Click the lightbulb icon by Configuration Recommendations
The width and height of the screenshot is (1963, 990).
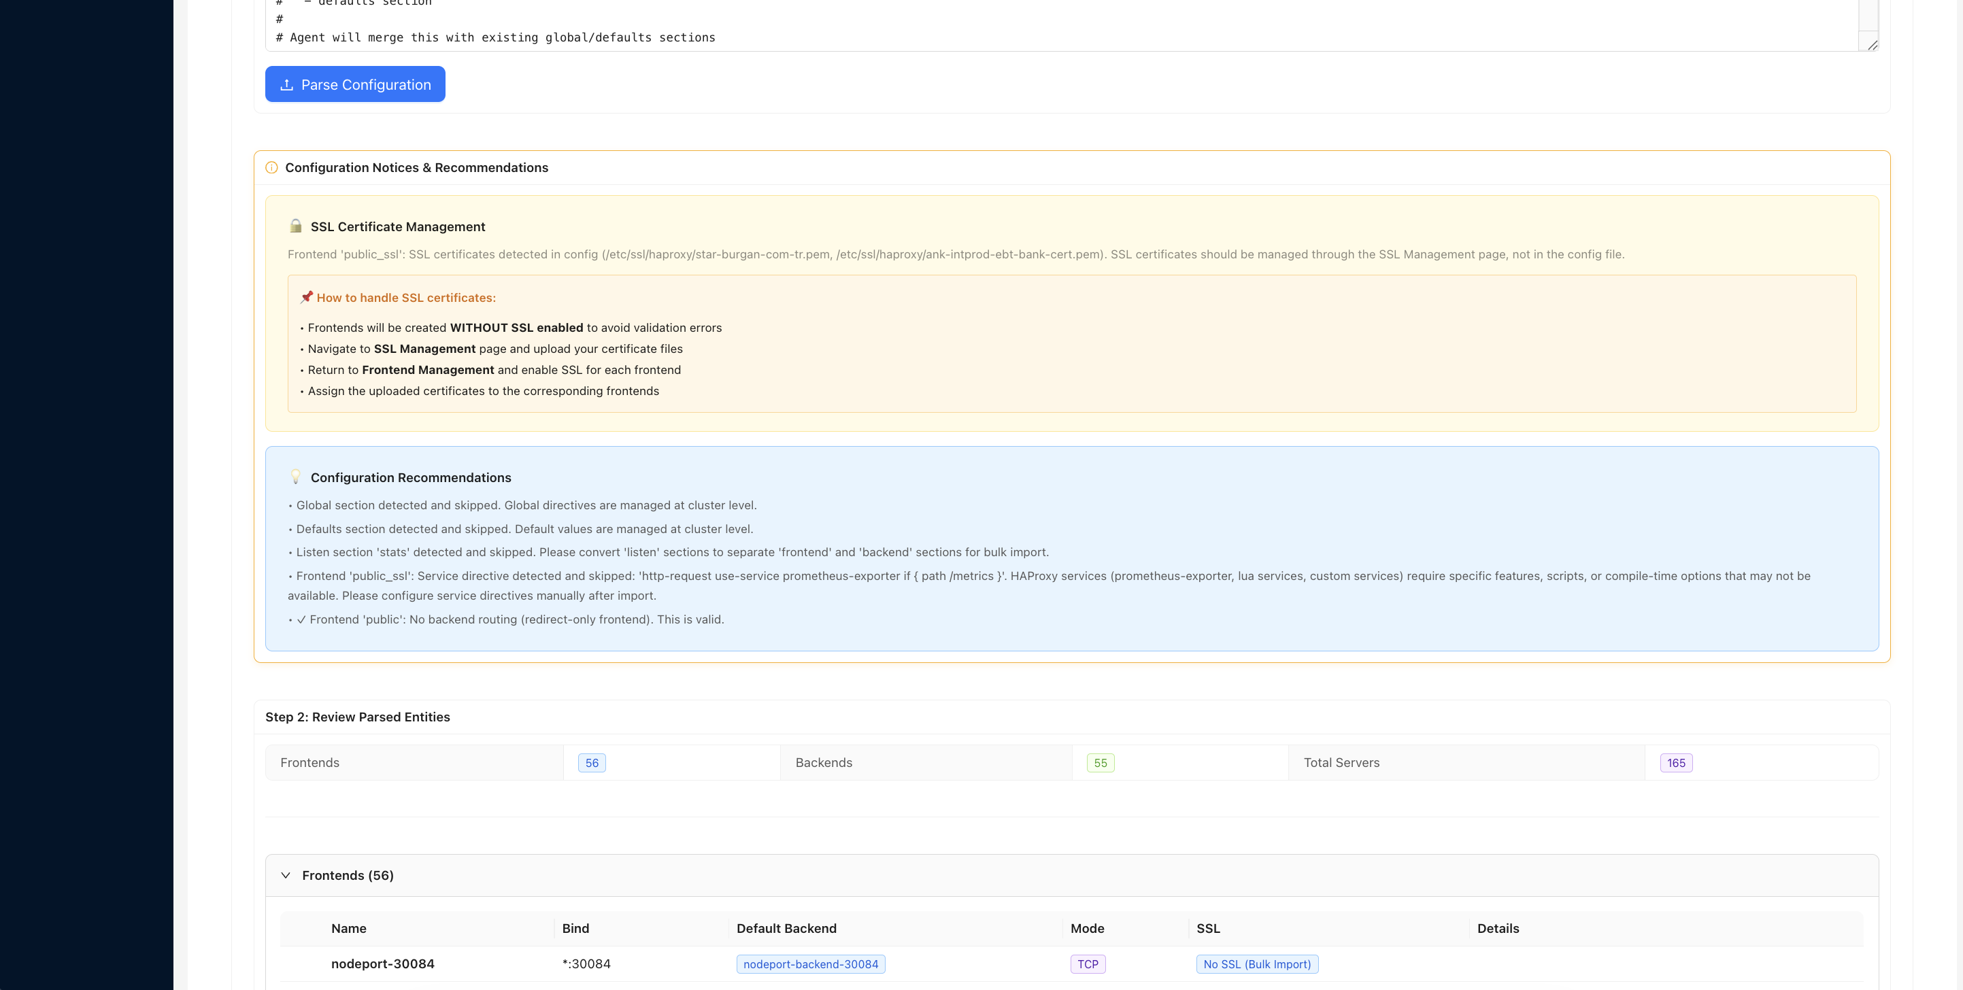(x=296, y=477)
